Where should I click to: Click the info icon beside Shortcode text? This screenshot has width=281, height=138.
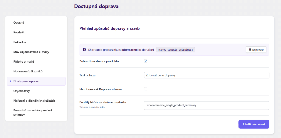pyautogui.click(x=84, y=50)
